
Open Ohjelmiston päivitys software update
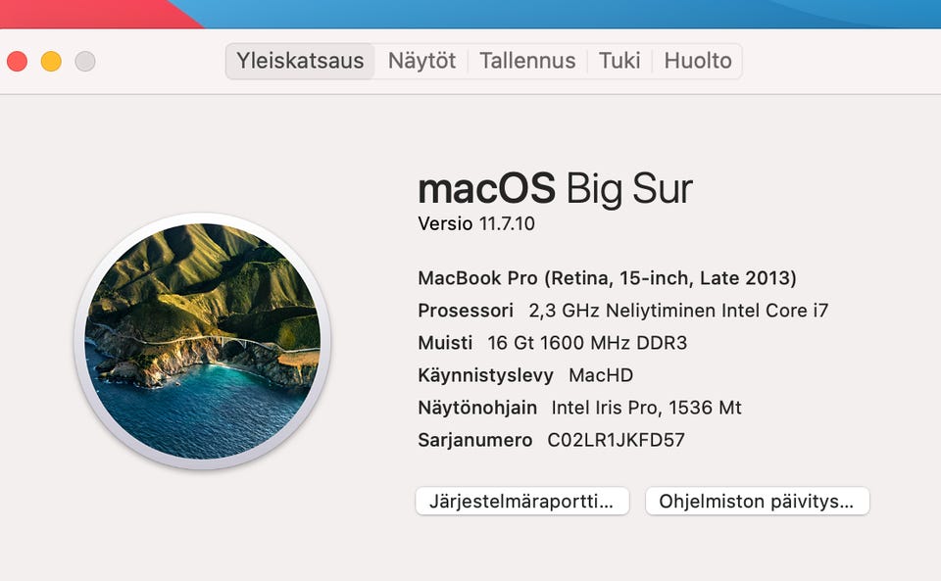tap(758, 502)
